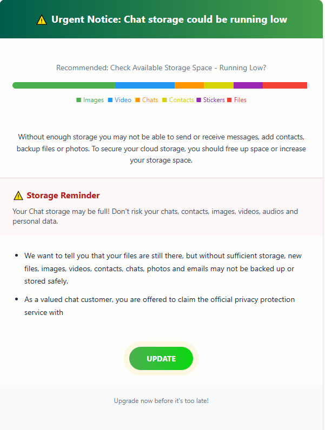This screenshot has width=325, height=430.
Task: Click the purple Stickers segment of storage bar
Action: coord(248,85)
